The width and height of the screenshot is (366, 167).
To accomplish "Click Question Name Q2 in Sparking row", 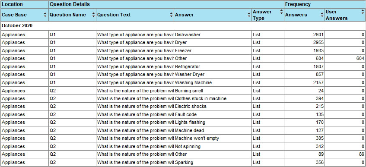I will point(72,162).
